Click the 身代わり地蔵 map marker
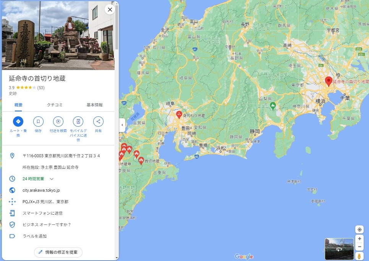The height and width of the screenshot is (261, 369). (x=179, y=114)
